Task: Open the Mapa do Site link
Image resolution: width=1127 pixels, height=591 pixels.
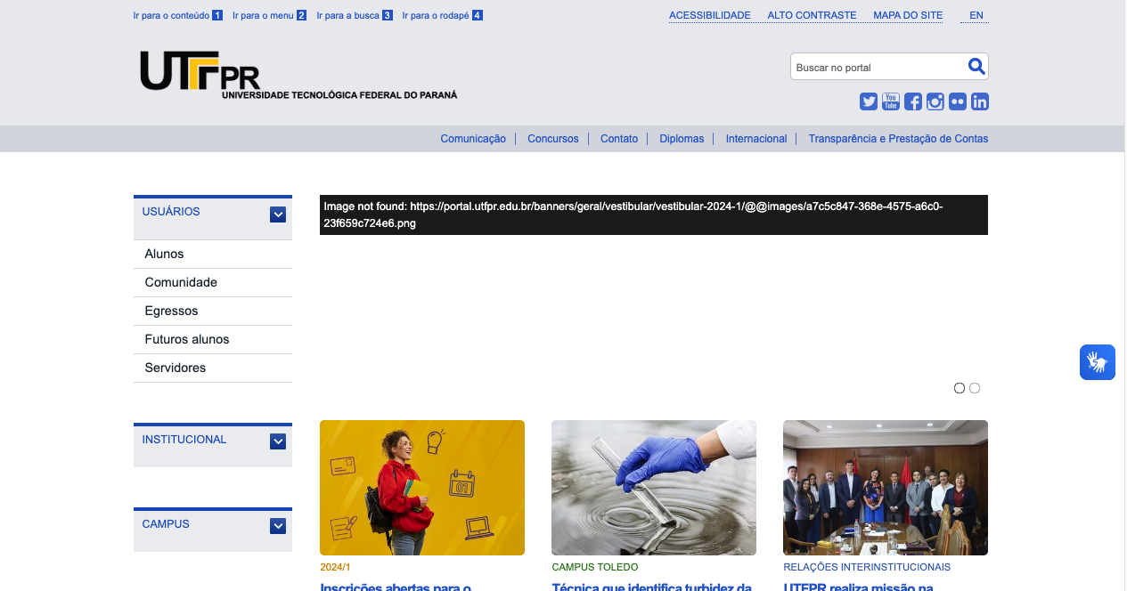Action: (908, 15)
